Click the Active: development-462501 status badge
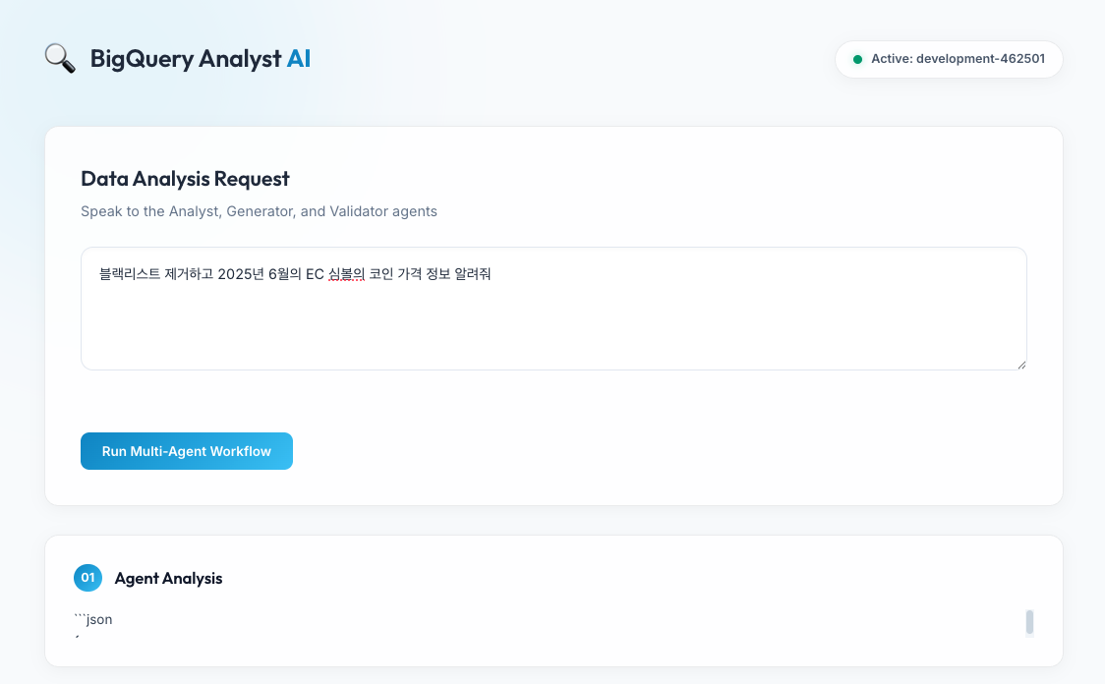The height and width of the screenshot is (684, 1105). tap(949, 59)
